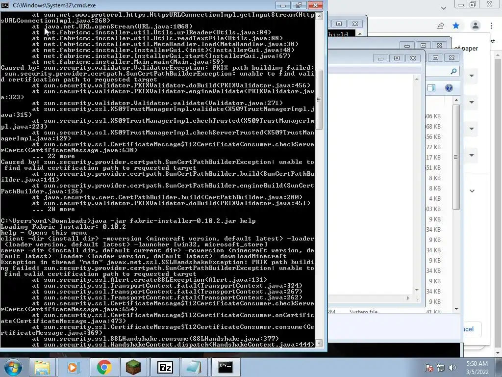Open the 7-Zip taskbar icon
Viewport: 502px width, 377px height.
coord(164,367)
